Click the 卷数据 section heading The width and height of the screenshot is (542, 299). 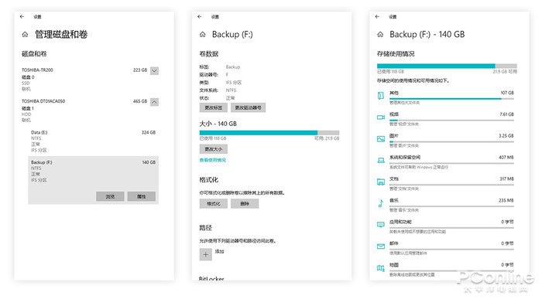pyautogui.click(x=209, y=54)
